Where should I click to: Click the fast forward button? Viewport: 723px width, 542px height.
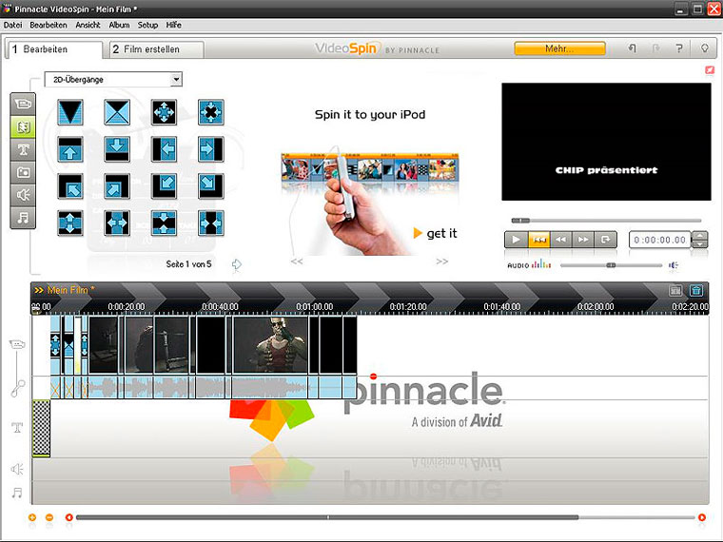click(x=583, y=240)
